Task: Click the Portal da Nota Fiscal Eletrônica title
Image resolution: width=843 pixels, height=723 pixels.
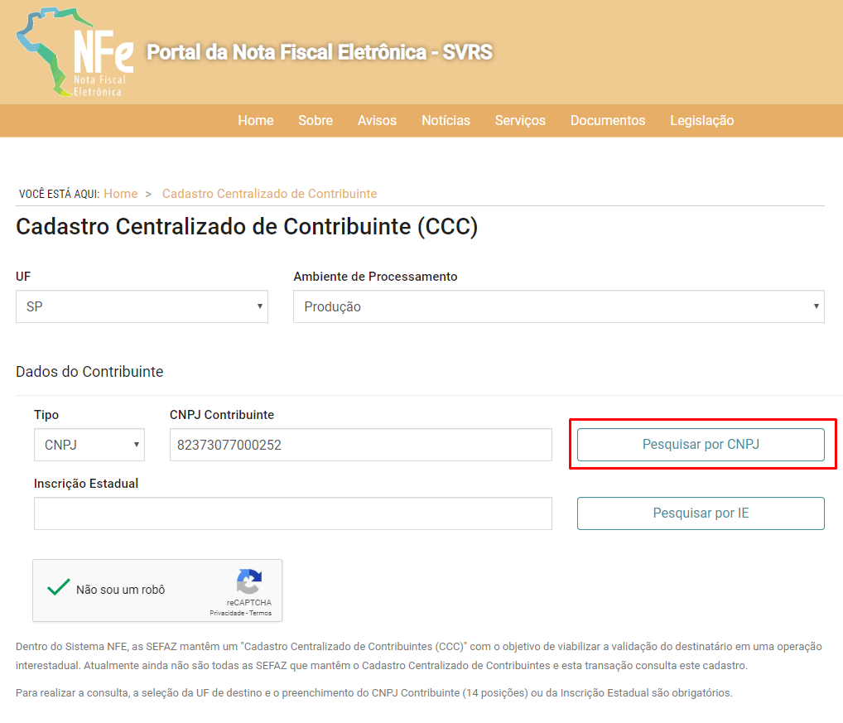Action: point(320,52)
